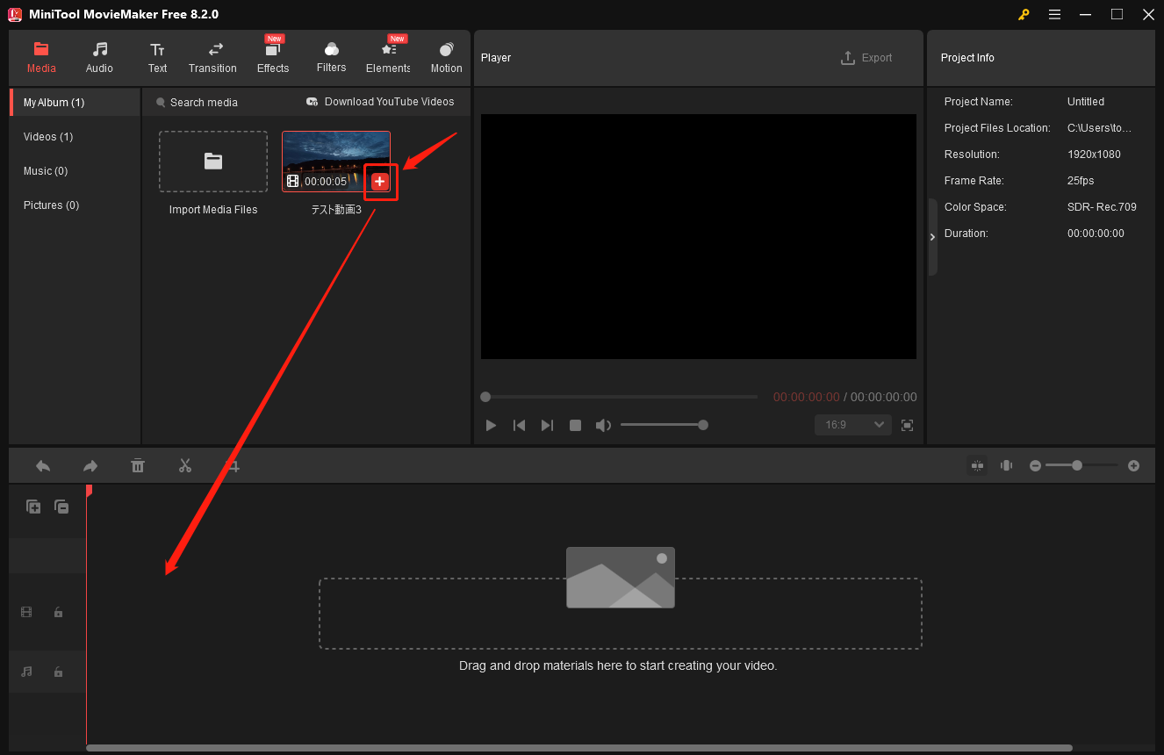Zoom in the timeline with plus
The height and width of the screenshot is (755, 1164).
pyautogui.click(x=1133, y=465)
